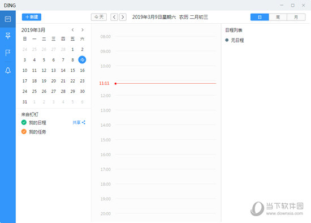
Task: Open the bell notifications sidebar icon
Action: pos(8,70)
